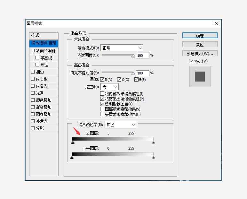247x199 pixels.
Task: Open the 混合模式 dropdown showing 正常
Action: 122,48
